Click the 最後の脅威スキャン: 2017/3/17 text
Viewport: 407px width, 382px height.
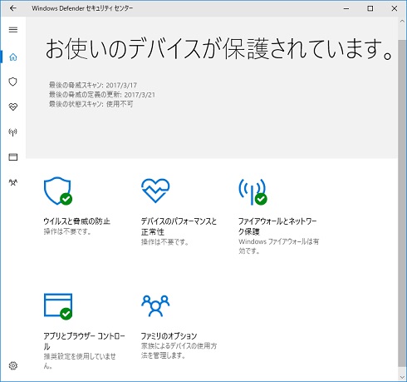pos(93,85)
